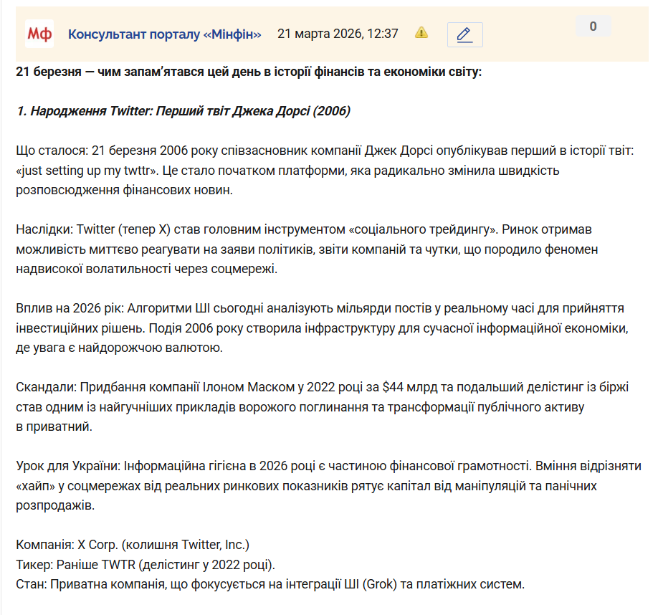
Task: Click the line 'Стан: Приватна компанія'
Action: pos(270,584)
